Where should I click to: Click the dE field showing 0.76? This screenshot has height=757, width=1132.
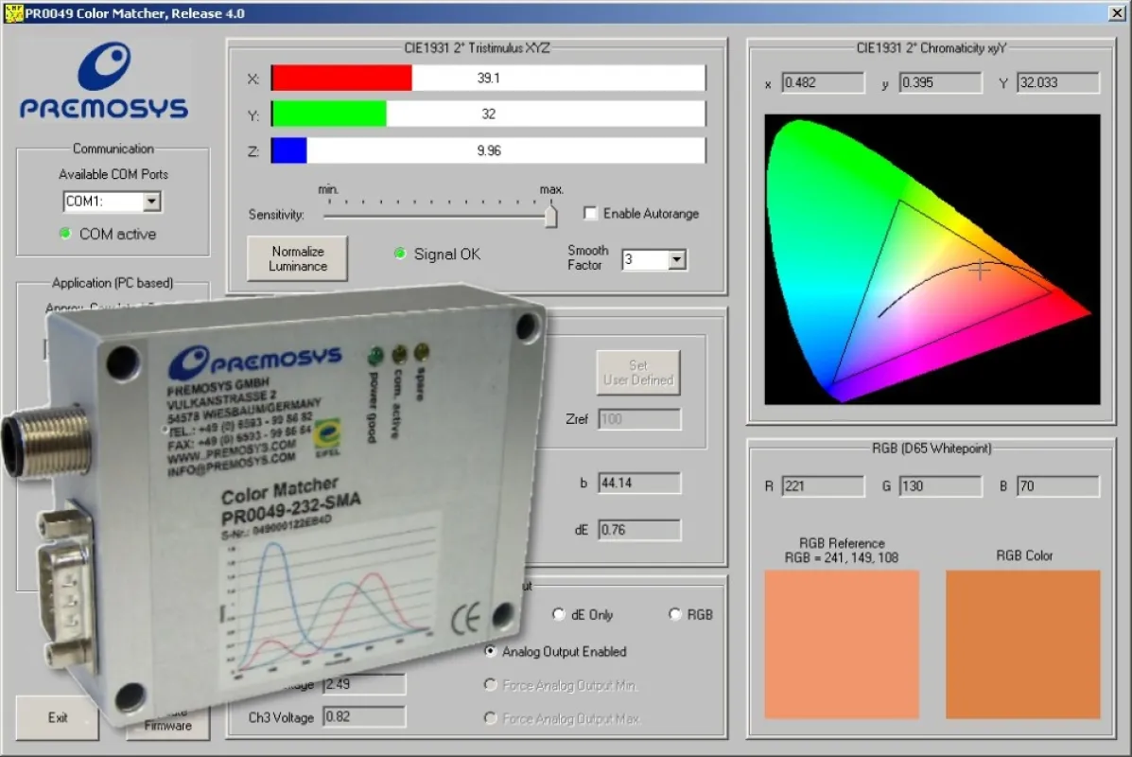639,530
